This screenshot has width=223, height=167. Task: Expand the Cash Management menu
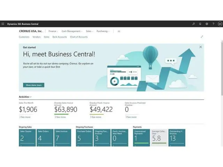point(72,31)
